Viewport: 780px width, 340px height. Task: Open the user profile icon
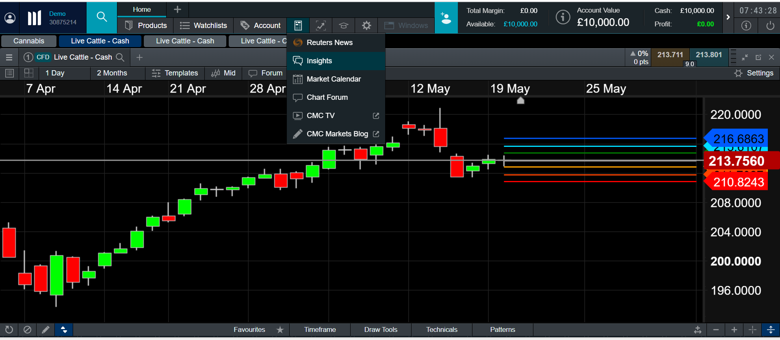[10, 18]
